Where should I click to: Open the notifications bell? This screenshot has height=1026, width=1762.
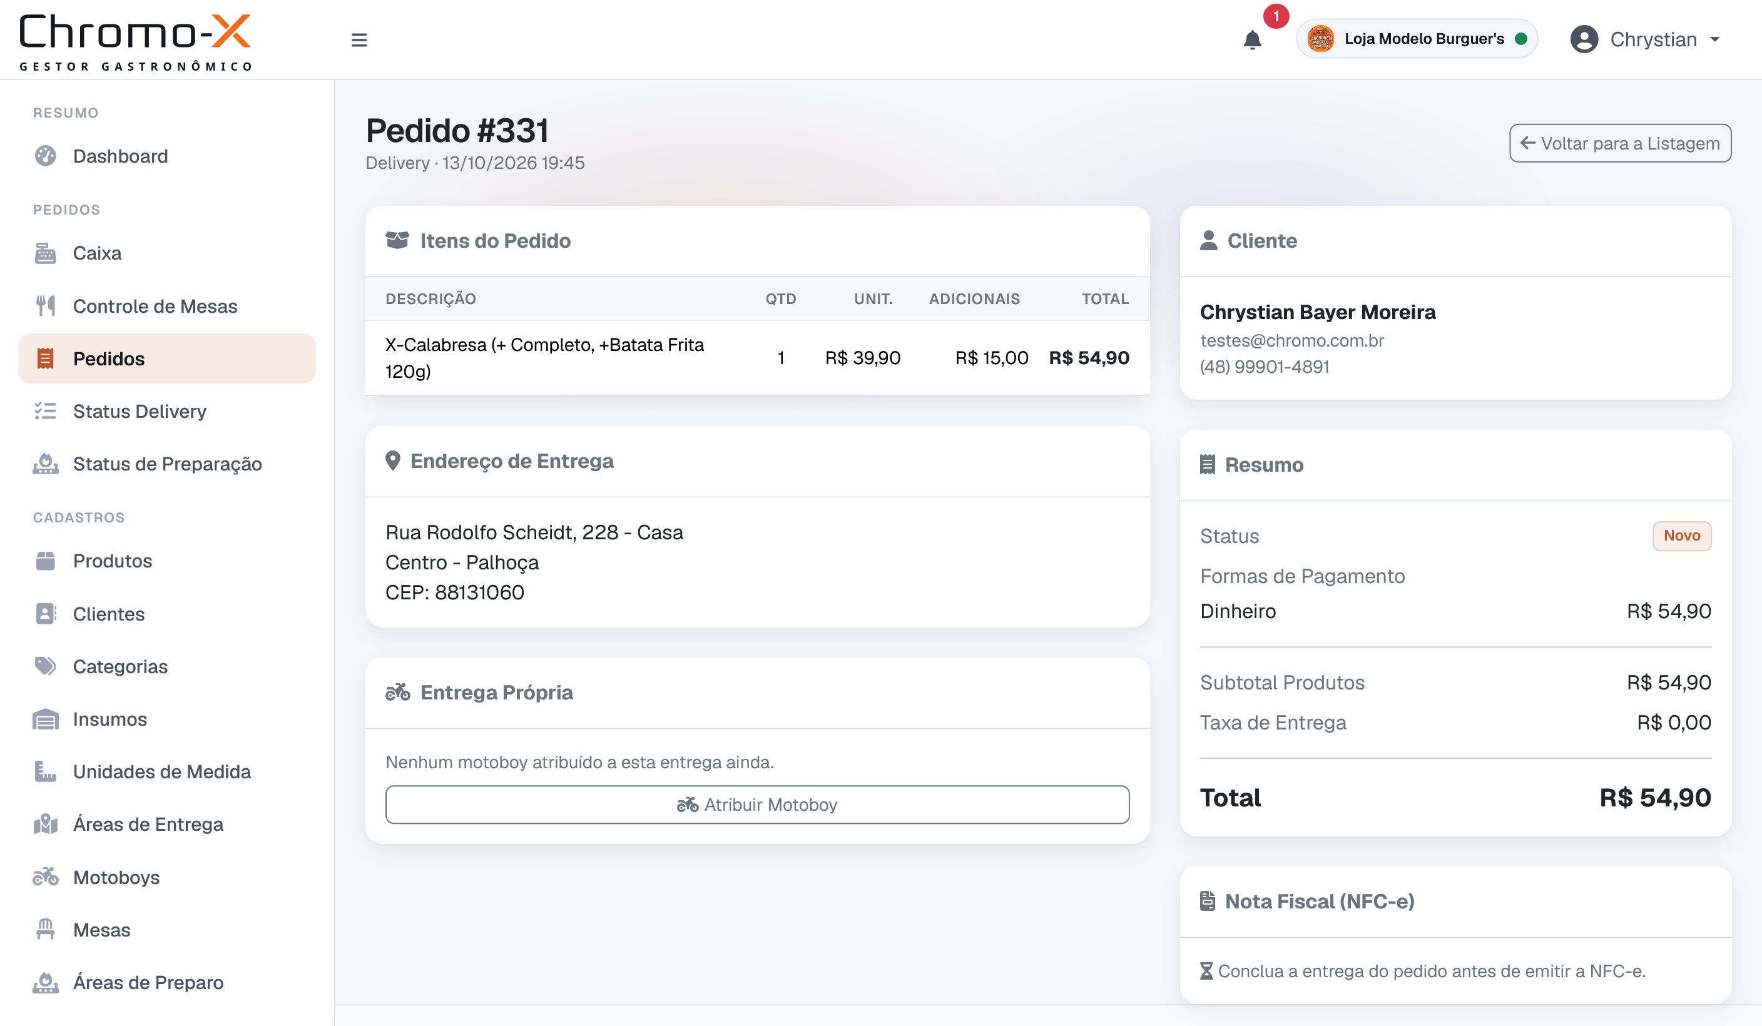1252,40
